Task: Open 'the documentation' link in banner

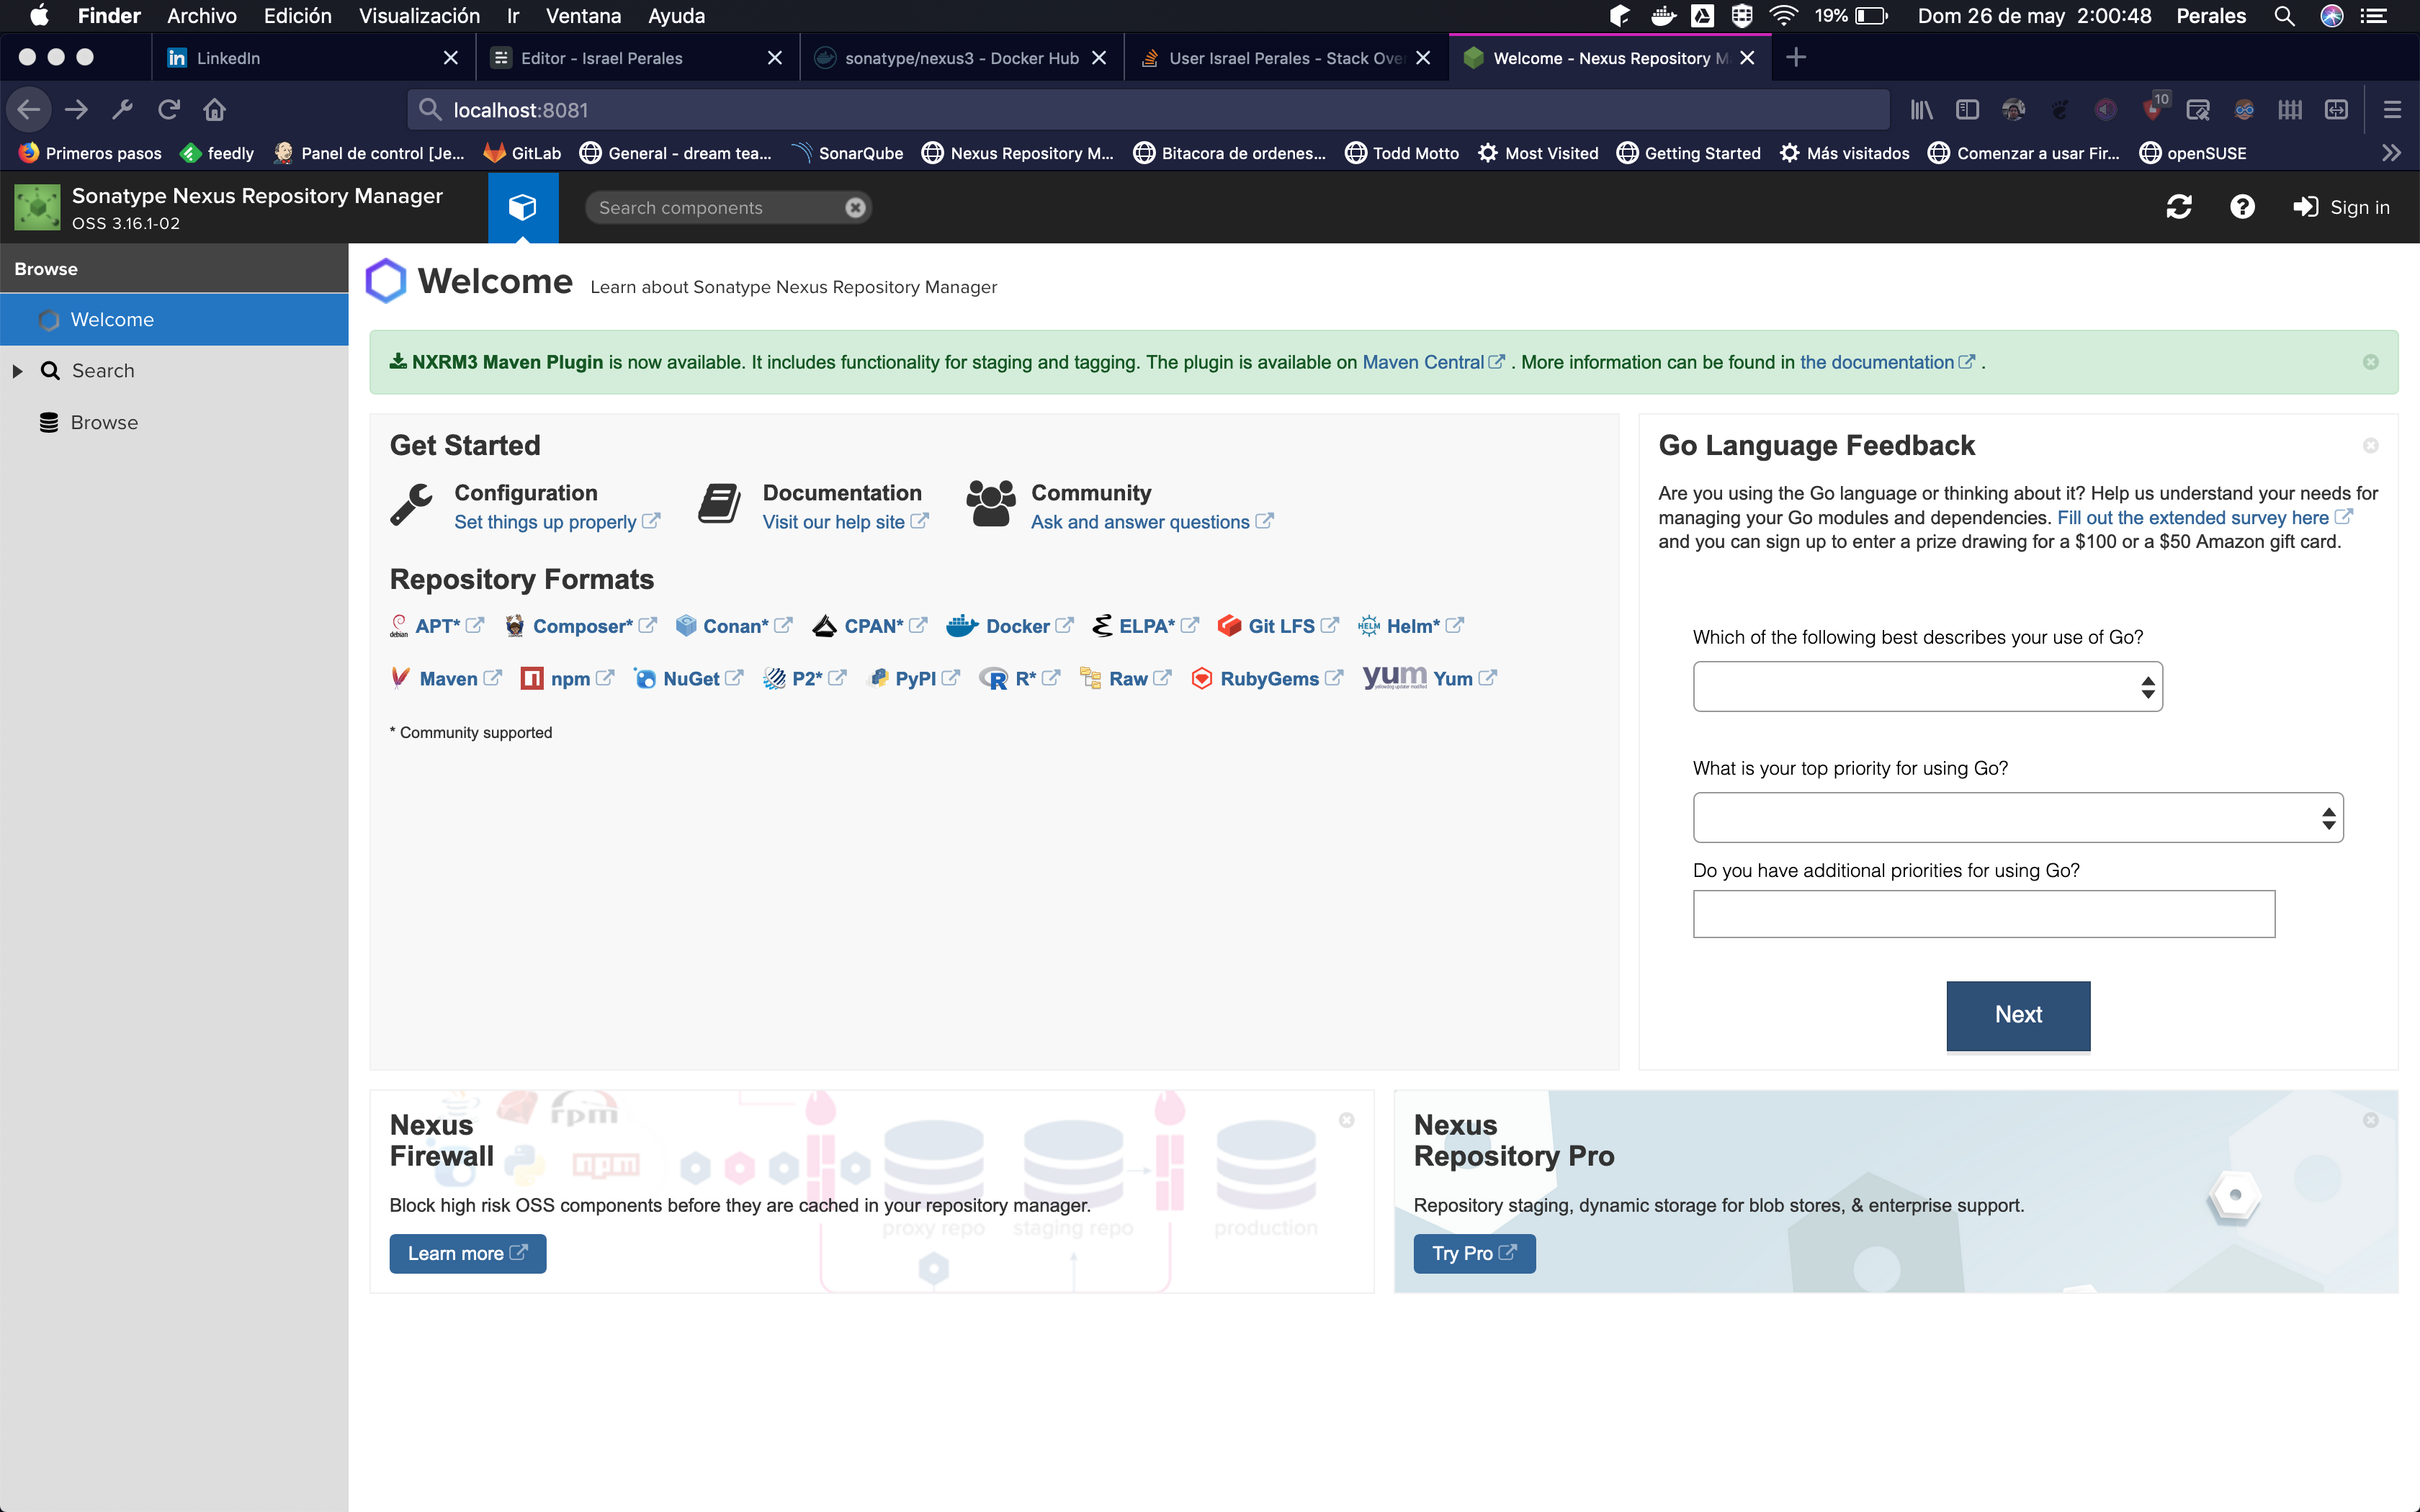Action: [x=1886, y=362]
